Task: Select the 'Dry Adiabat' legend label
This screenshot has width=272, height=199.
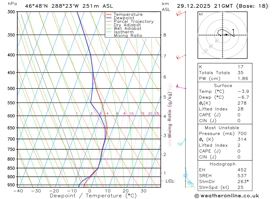Action: [127, 25]
